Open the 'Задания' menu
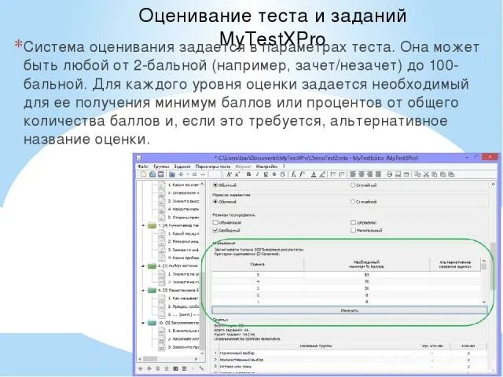This screenshot has height=377, width=503. click(182, 167)
